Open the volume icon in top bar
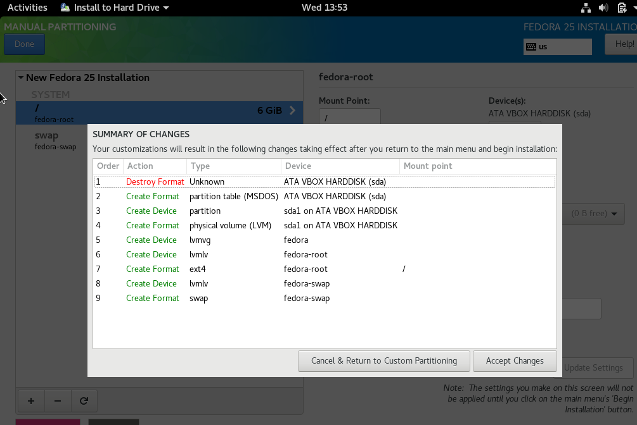This screenshot has width=637, height=425. click(x=603, y=8)
